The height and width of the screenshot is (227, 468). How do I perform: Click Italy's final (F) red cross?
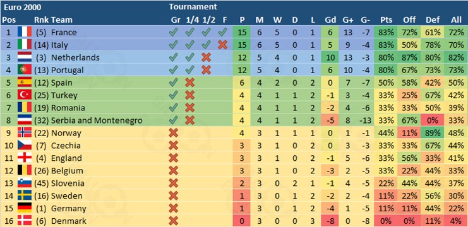pos(222,45)
